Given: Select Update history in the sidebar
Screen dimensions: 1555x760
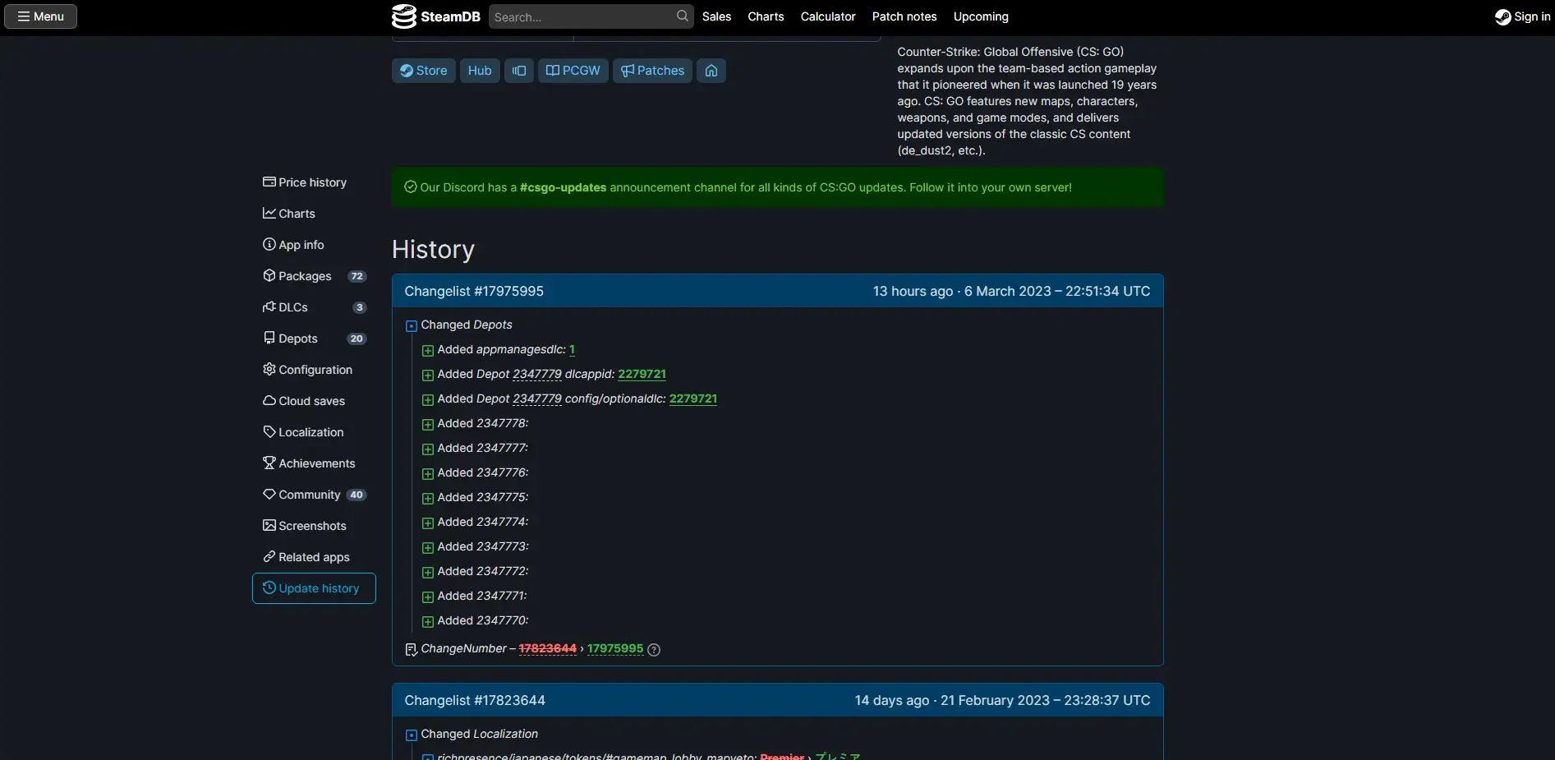Looking at the screenshot, I should click(313, 588).
